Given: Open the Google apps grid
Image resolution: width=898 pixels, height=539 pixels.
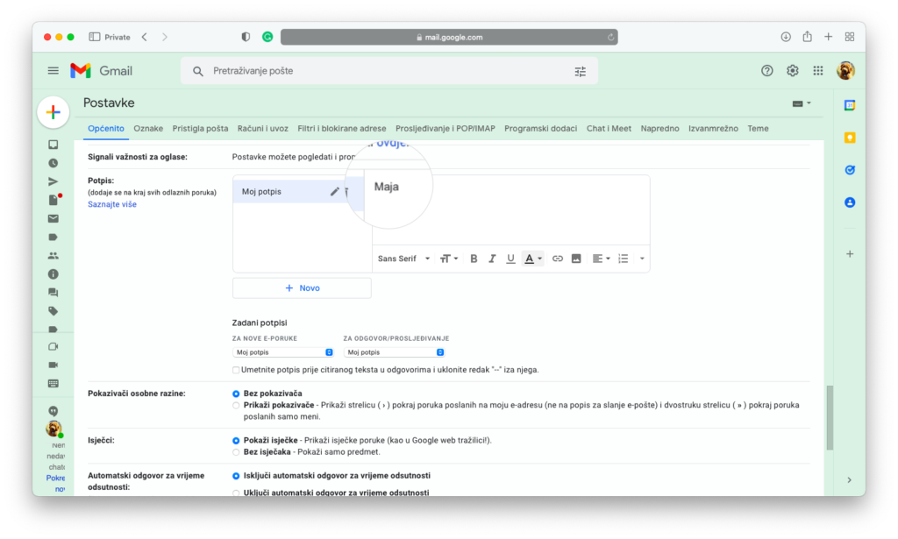Looking at the screenshot, I should 818,71.
